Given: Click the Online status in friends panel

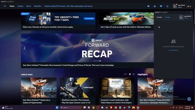Looking at the screenshot, I should (186, 18).
